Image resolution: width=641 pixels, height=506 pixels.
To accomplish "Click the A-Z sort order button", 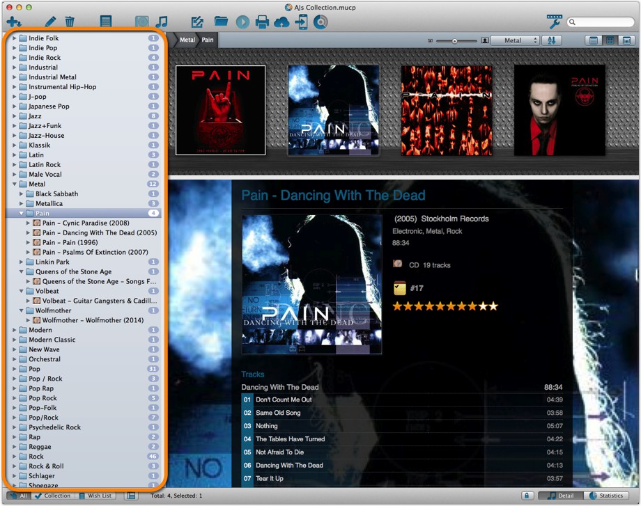I will point(552,40).
